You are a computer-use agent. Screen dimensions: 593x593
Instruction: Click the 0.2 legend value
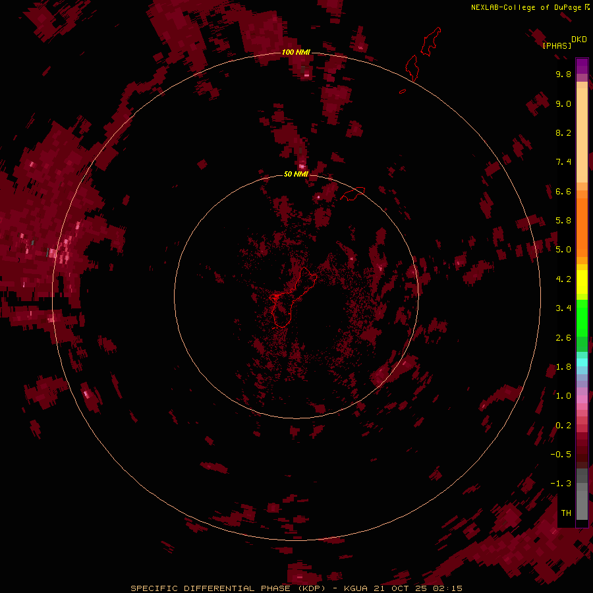coord(563,426)
